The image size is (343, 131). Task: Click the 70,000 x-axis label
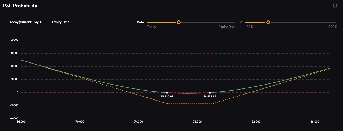[x=80, y=122]
